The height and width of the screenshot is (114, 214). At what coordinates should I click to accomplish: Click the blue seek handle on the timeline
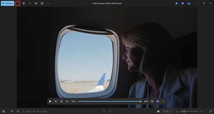[140, 101]
